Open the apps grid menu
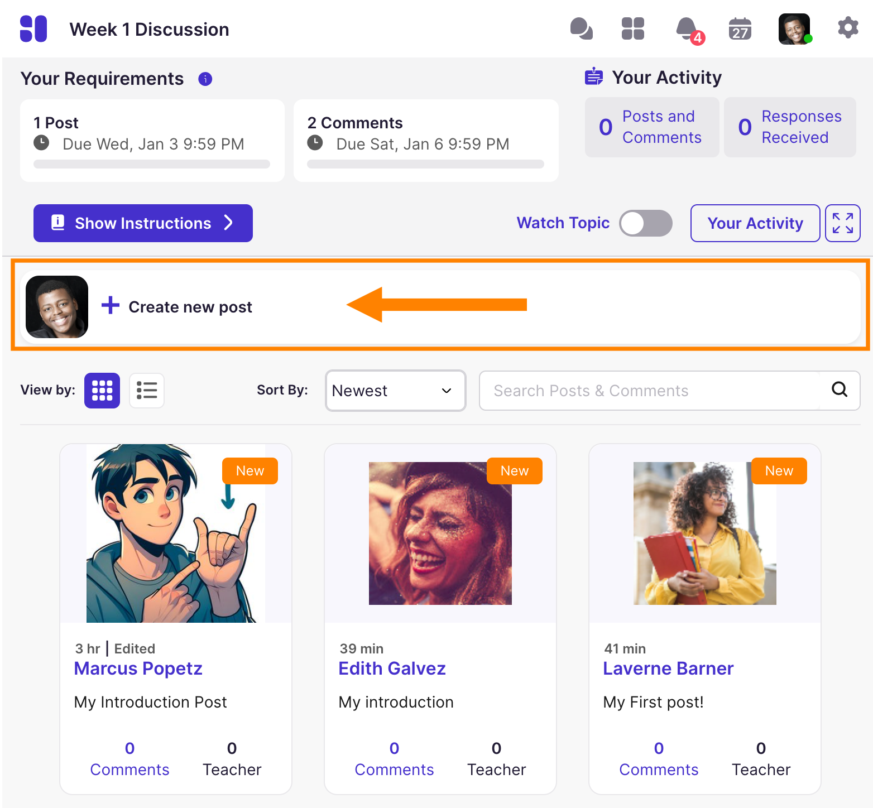This screenshot has width=873, height=808. coord(632,28)
